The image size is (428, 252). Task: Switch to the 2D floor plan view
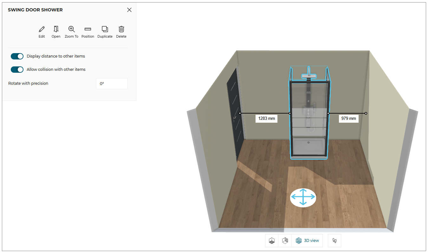272,240
